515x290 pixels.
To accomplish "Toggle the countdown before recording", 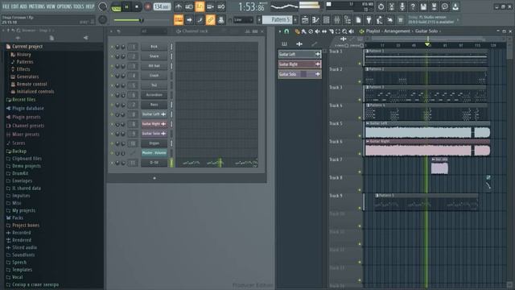I will 200,6.
